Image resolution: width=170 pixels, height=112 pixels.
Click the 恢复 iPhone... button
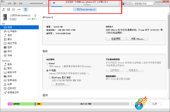click(x=138, y=39)
